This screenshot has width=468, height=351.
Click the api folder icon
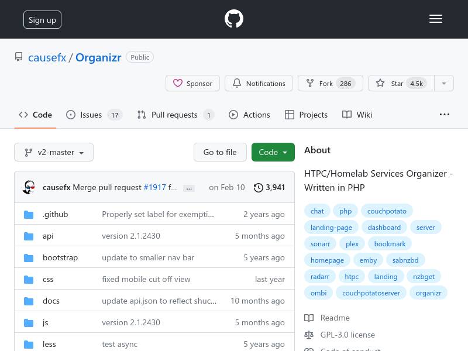coord(29,236)
